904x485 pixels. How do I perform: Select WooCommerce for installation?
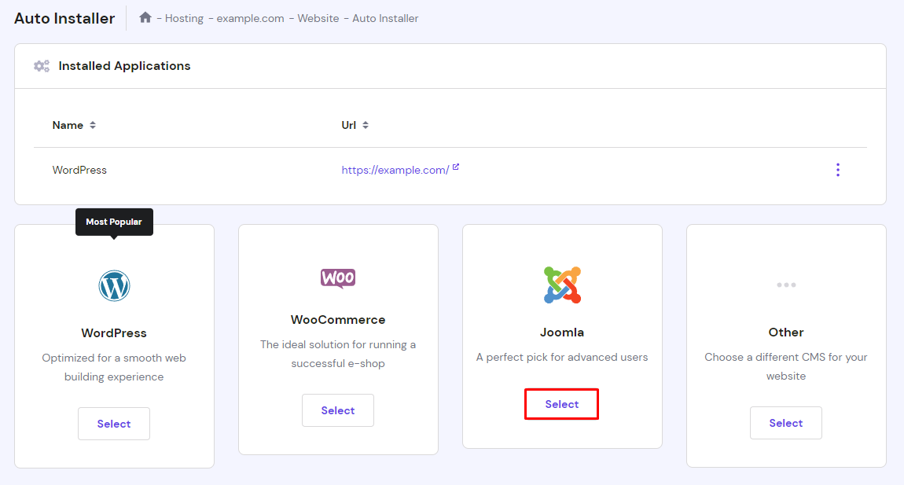338,410
